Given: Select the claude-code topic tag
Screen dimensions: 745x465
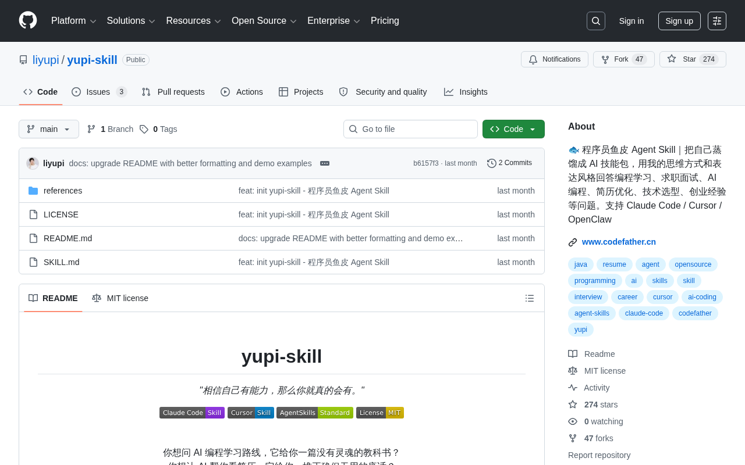Looking at the screenshot, I should 644,313.
